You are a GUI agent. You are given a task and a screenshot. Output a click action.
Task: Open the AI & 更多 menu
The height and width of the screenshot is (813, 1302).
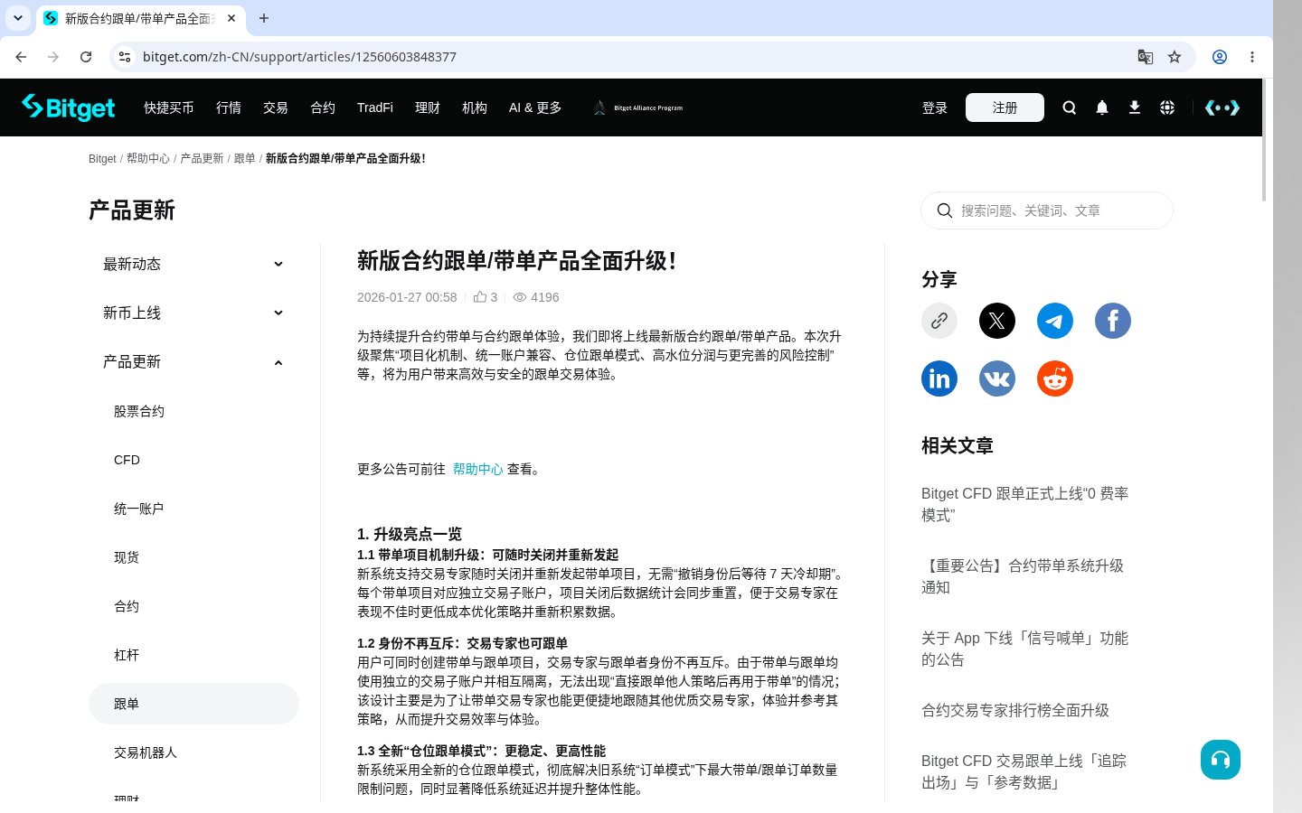pos(535,107)
